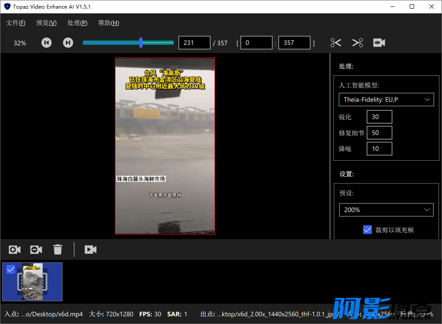The image size is (442, 324).
Task: Click the camera preview eye icon
Action: (379, 43)
